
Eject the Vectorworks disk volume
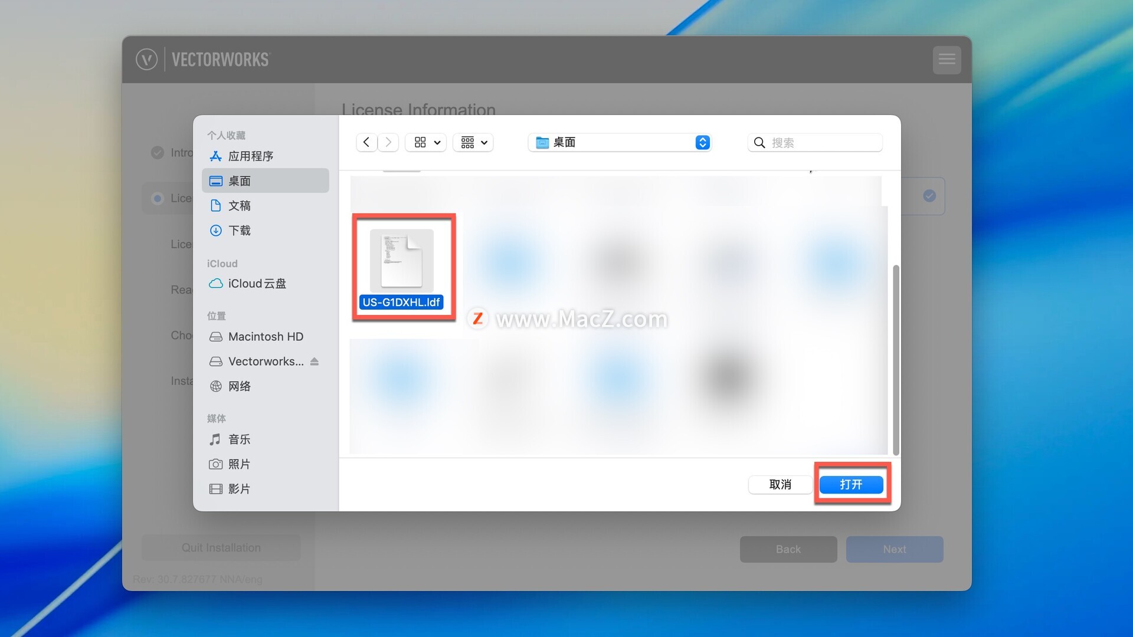tap(315, 361)
